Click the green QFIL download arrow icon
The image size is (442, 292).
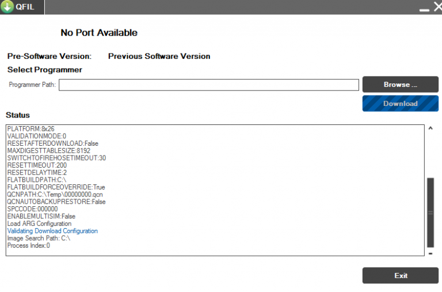[x=7, y=7]
